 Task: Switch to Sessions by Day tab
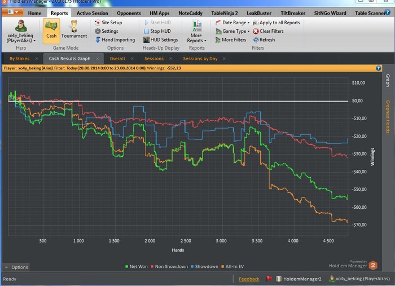pyautogui.click(x=200, y=59)
